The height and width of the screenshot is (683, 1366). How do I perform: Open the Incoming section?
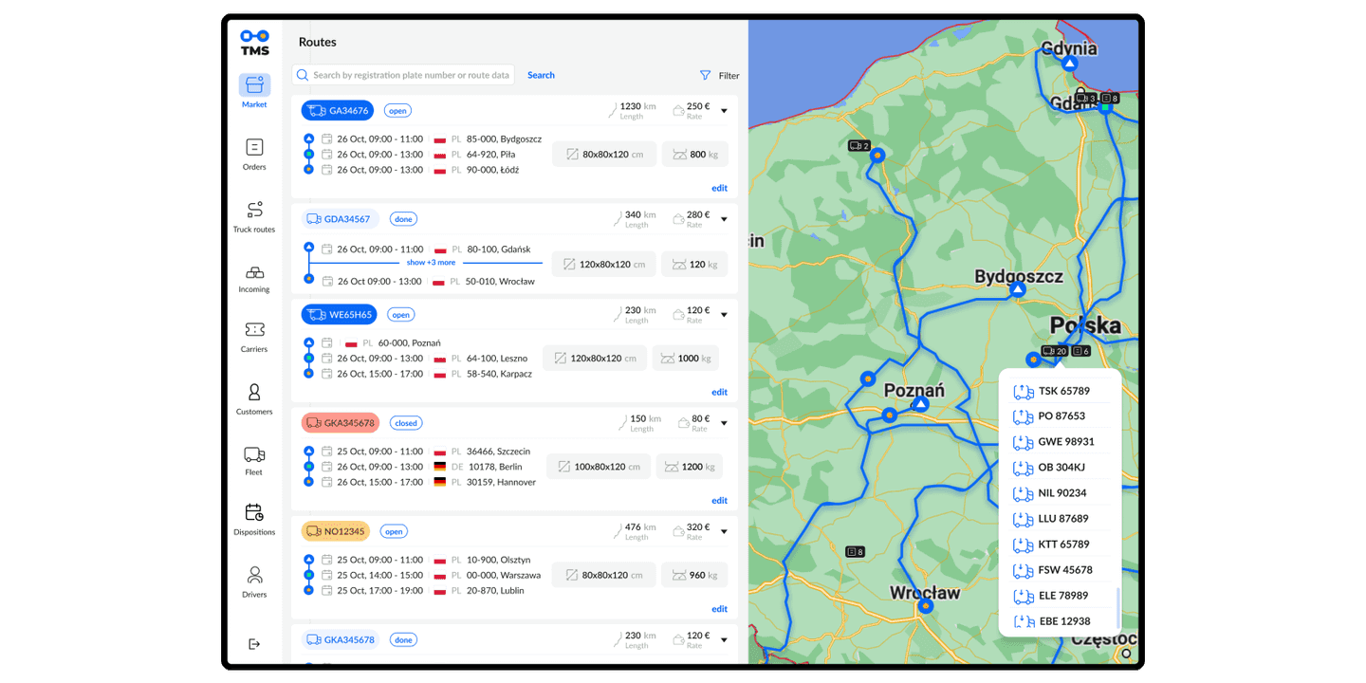[254, 275]
